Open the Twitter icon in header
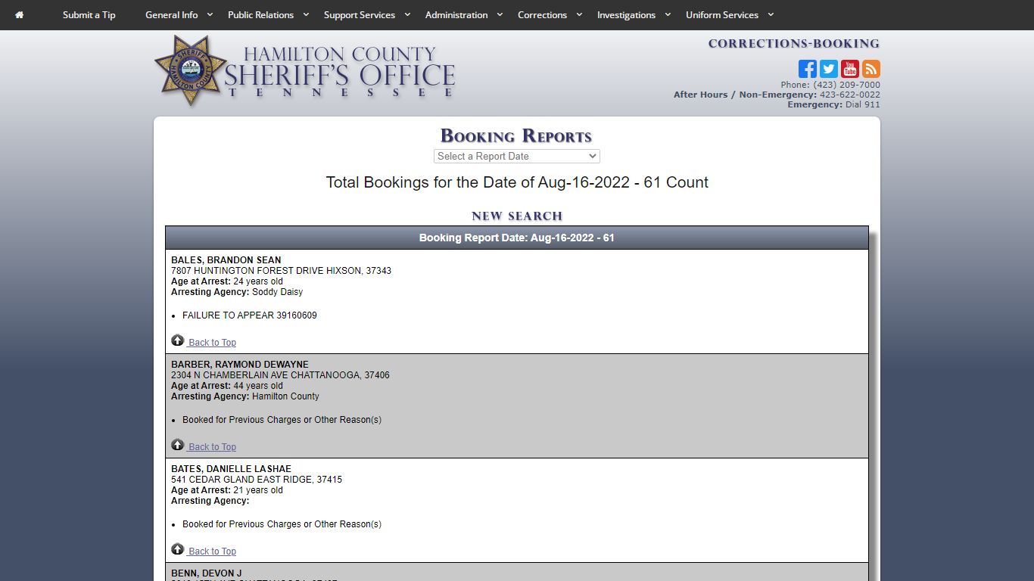 (x=829, y=69)
